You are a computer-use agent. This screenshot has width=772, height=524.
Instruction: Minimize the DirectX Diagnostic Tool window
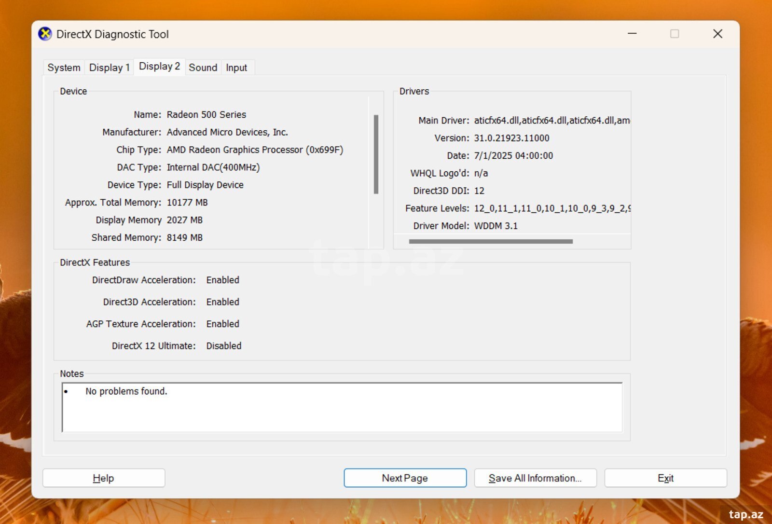click(x=632, y=34)
